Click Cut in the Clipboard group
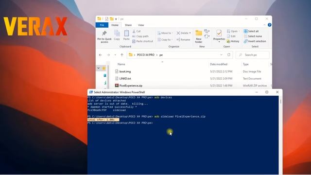The height and width of the screenshot is (175, 311). 137,31
